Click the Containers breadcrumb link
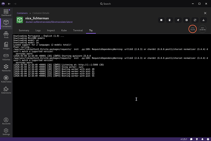This screenshot has width=211, height=141. point(22,13)
